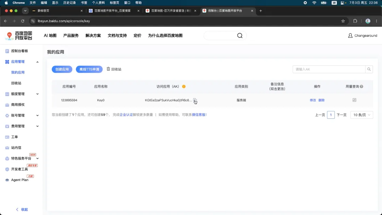Click 删除 for Key0
This screenshot has width=382, height=215.
(x=321, y=100)
